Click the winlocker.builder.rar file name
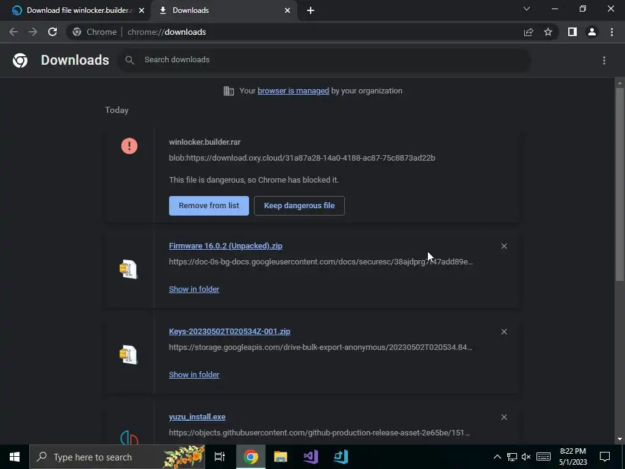This screenshot has height=469, width=625. tap(204, 142)
